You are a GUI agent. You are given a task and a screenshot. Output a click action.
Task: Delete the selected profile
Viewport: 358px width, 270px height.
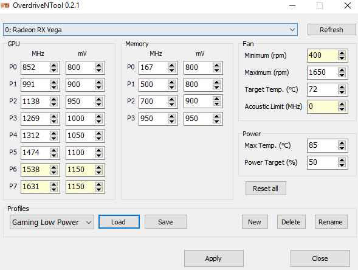click(x=291, y=222)
